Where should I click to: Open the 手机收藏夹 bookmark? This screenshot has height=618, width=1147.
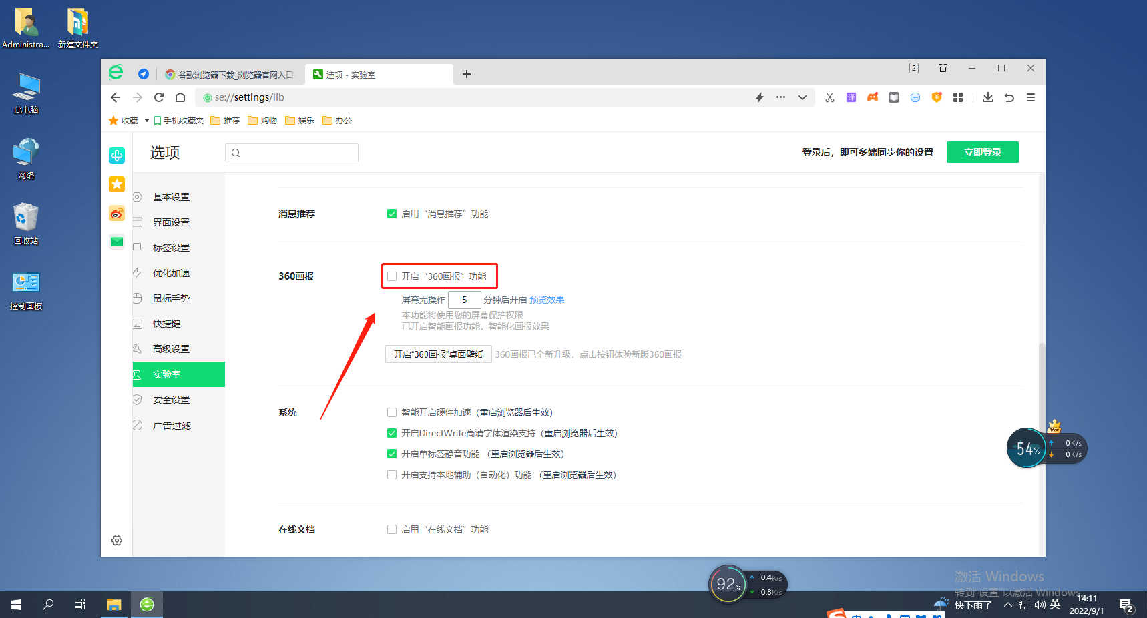(x=178, y=121)
